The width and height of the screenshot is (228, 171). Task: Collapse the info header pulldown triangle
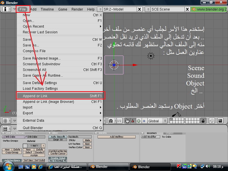pyautogui.click(x=14, y=9)
